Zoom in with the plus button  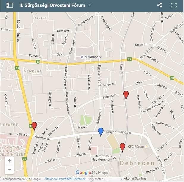pos(10,161)
